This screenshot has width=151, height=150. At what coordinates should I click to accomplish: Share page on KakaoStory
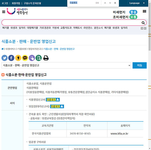[x=18, y=58]
